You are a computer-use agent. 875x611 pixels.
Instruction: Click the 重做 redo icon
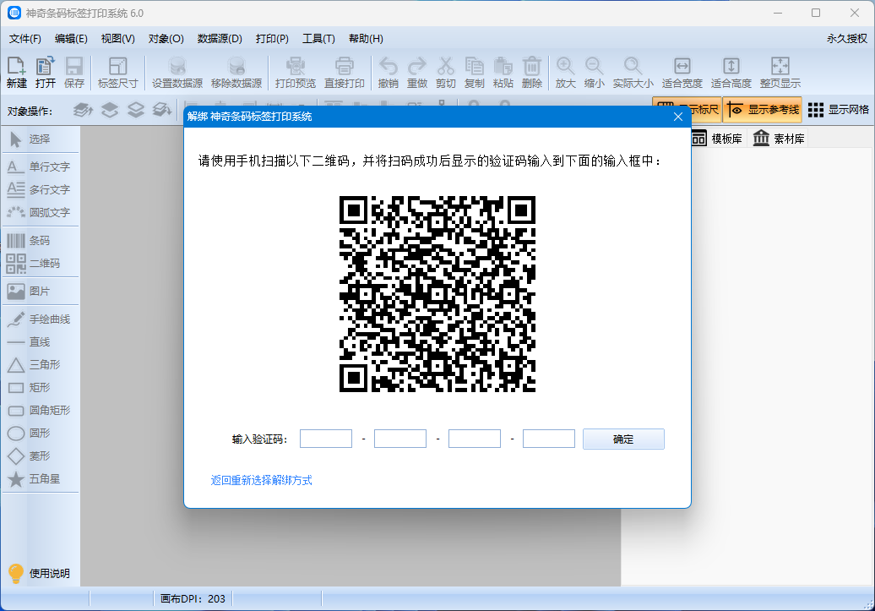pyautogui.click(x=417, y=73)
